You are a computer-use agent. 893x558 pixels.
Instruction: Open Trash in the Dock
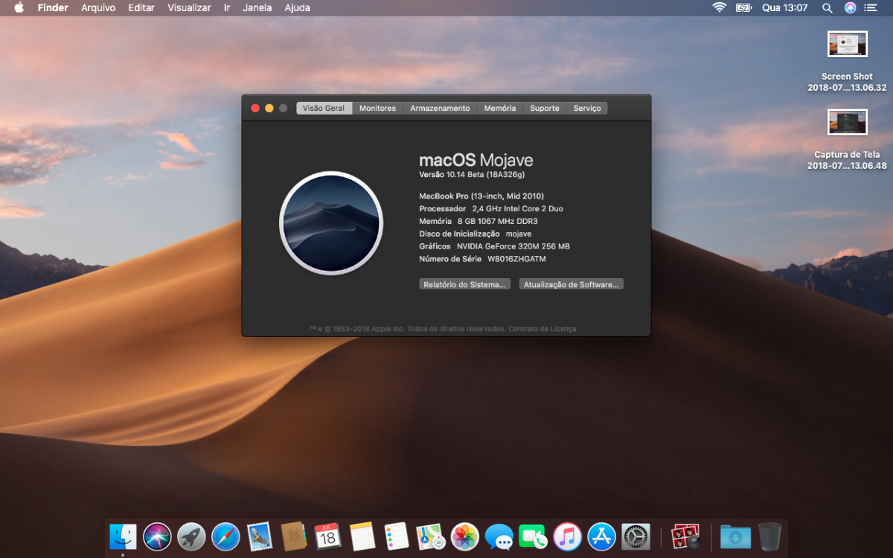click(769, 536)
